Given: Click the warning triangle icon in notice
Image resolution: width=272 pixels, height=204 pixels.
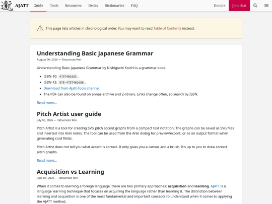Looking at the screenshot, I should tap(40, 28).
